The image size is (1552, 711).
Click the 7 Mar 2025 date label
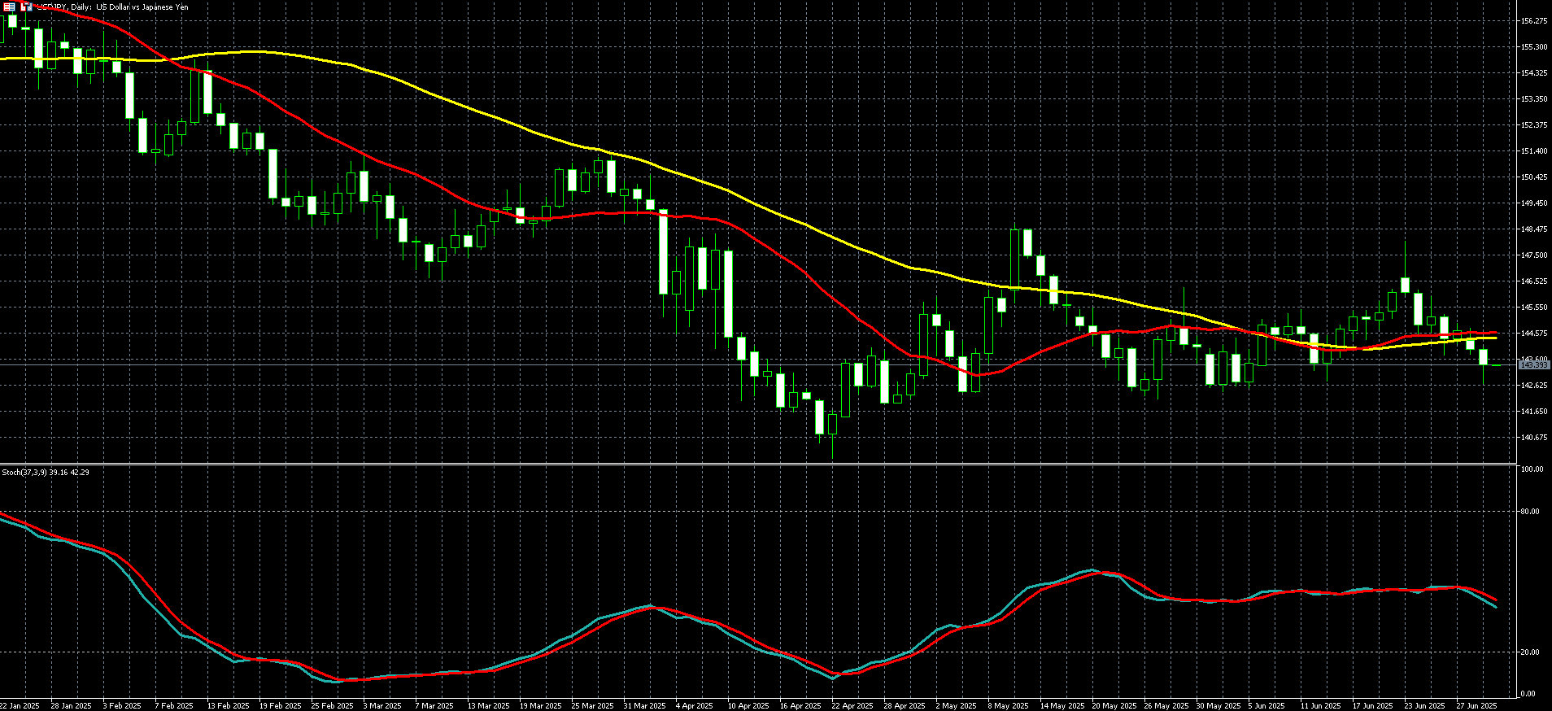point(434,706)
